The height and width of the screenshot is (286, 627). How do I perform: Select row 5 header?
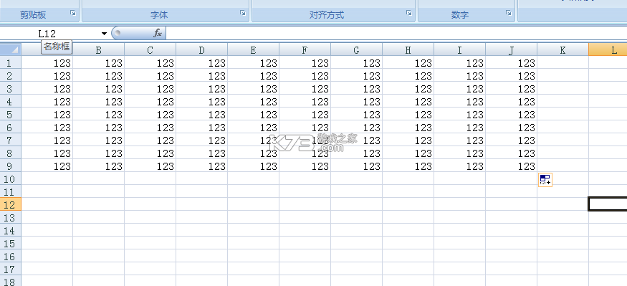pyautogui.click(x=11, y=115)
